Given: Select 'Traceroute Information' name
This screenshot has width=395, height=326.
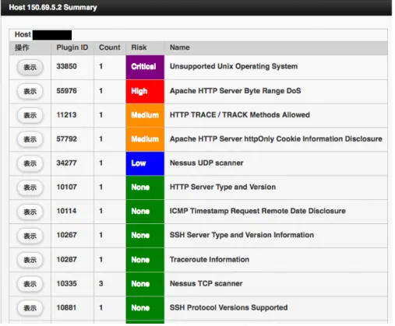Looking at the screenshot, I should [210, 259].
